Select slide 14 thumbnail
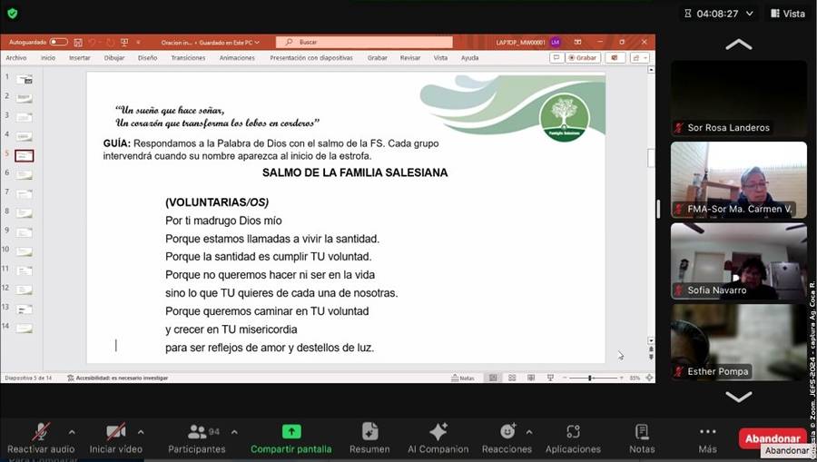The width and height of the screenshot is (817, 462). click(25, 329)
